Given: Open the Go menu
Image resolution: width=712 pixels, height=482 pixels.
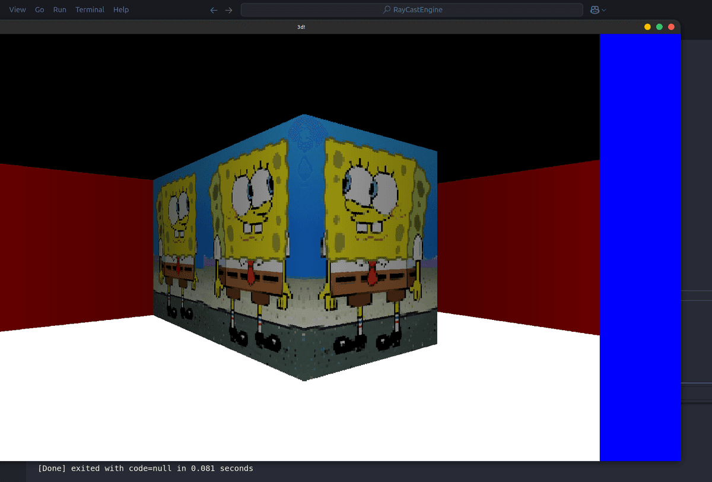Looking at the screenshot, I should coord(39,9).
